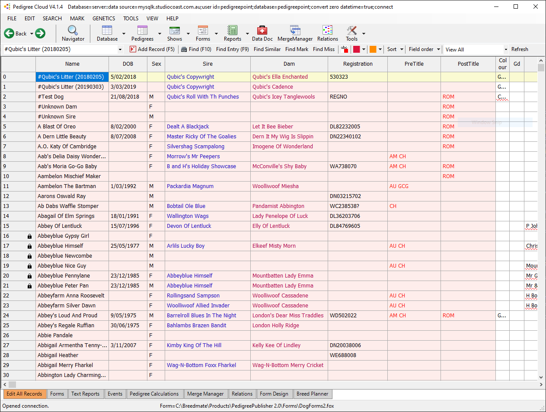Image resolution: width=546 pixels, height=412 pixels.
Task: Click the Refresh button
Action: coord(520,49)
